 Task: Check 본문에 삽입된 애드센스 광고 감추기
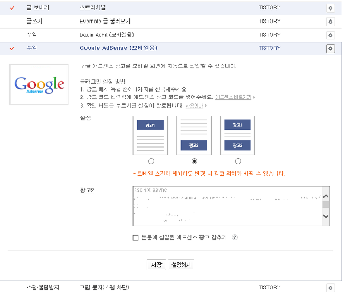(136, 238)
